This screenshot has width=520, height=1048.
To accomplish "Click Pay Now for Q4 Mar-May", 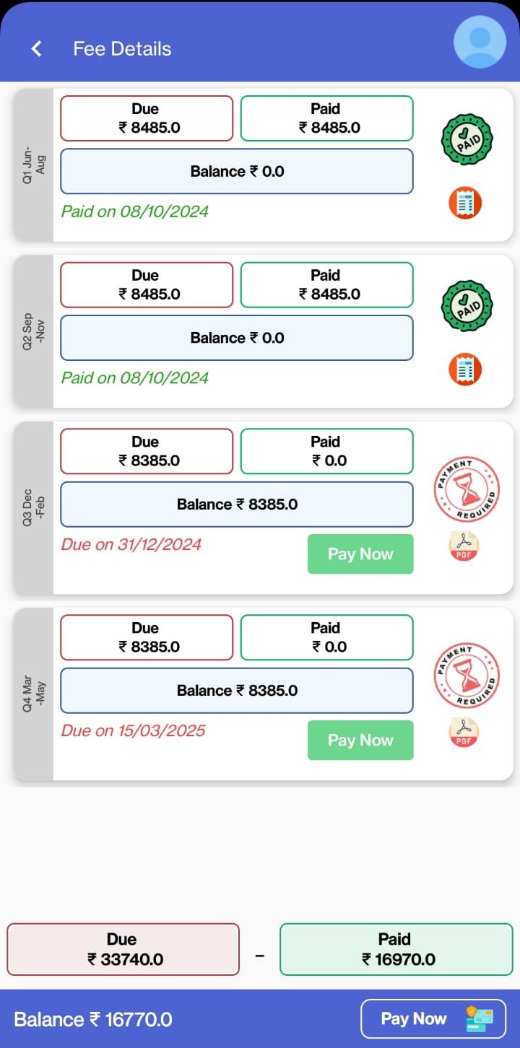I will (x=360, y=741).
